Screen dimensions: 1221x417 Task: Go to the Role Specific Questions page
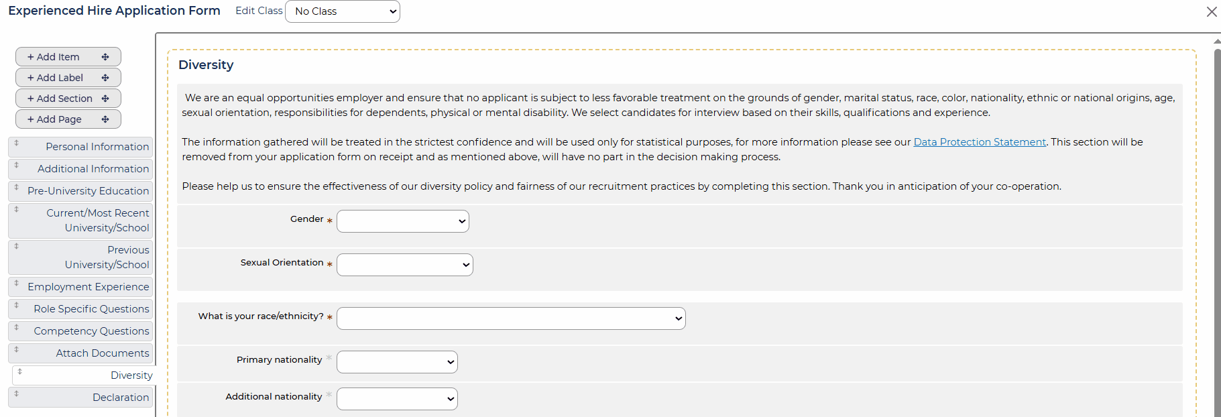click(91, 309)
